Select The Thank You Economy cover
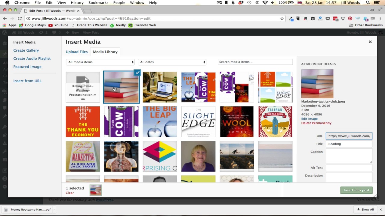 (83, 122)
